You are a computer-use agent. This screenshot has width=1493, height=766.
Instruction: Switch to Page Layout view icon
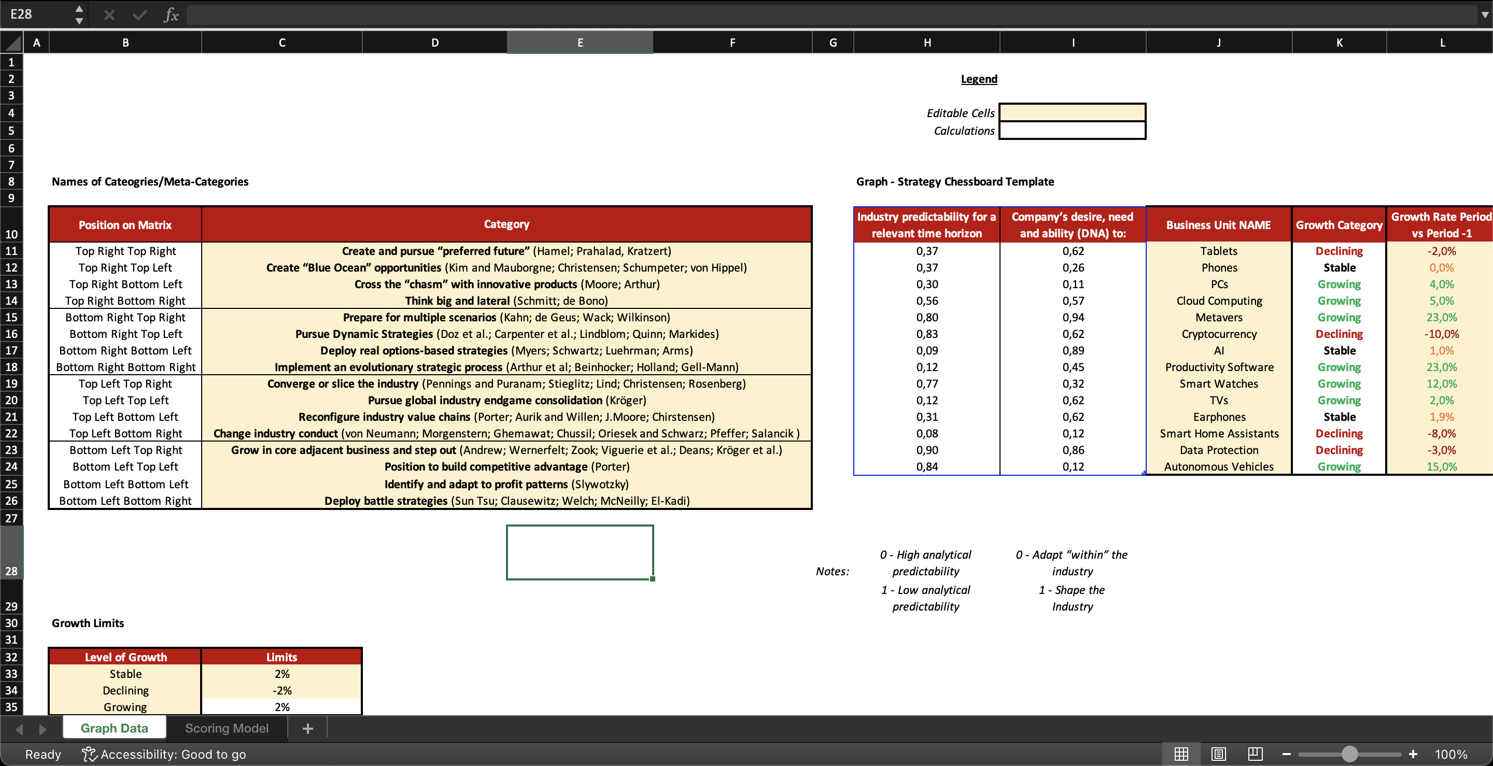click(1218, 754)
